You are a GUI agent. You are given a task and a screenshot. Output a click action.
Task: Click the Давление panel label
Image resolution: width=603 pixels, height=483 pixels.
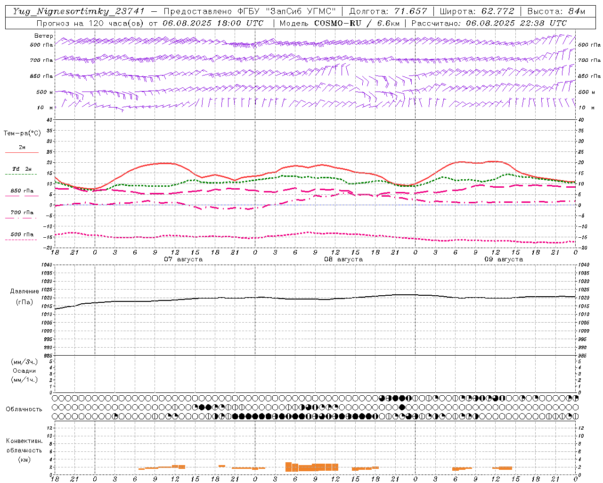(x=24, y=291)
